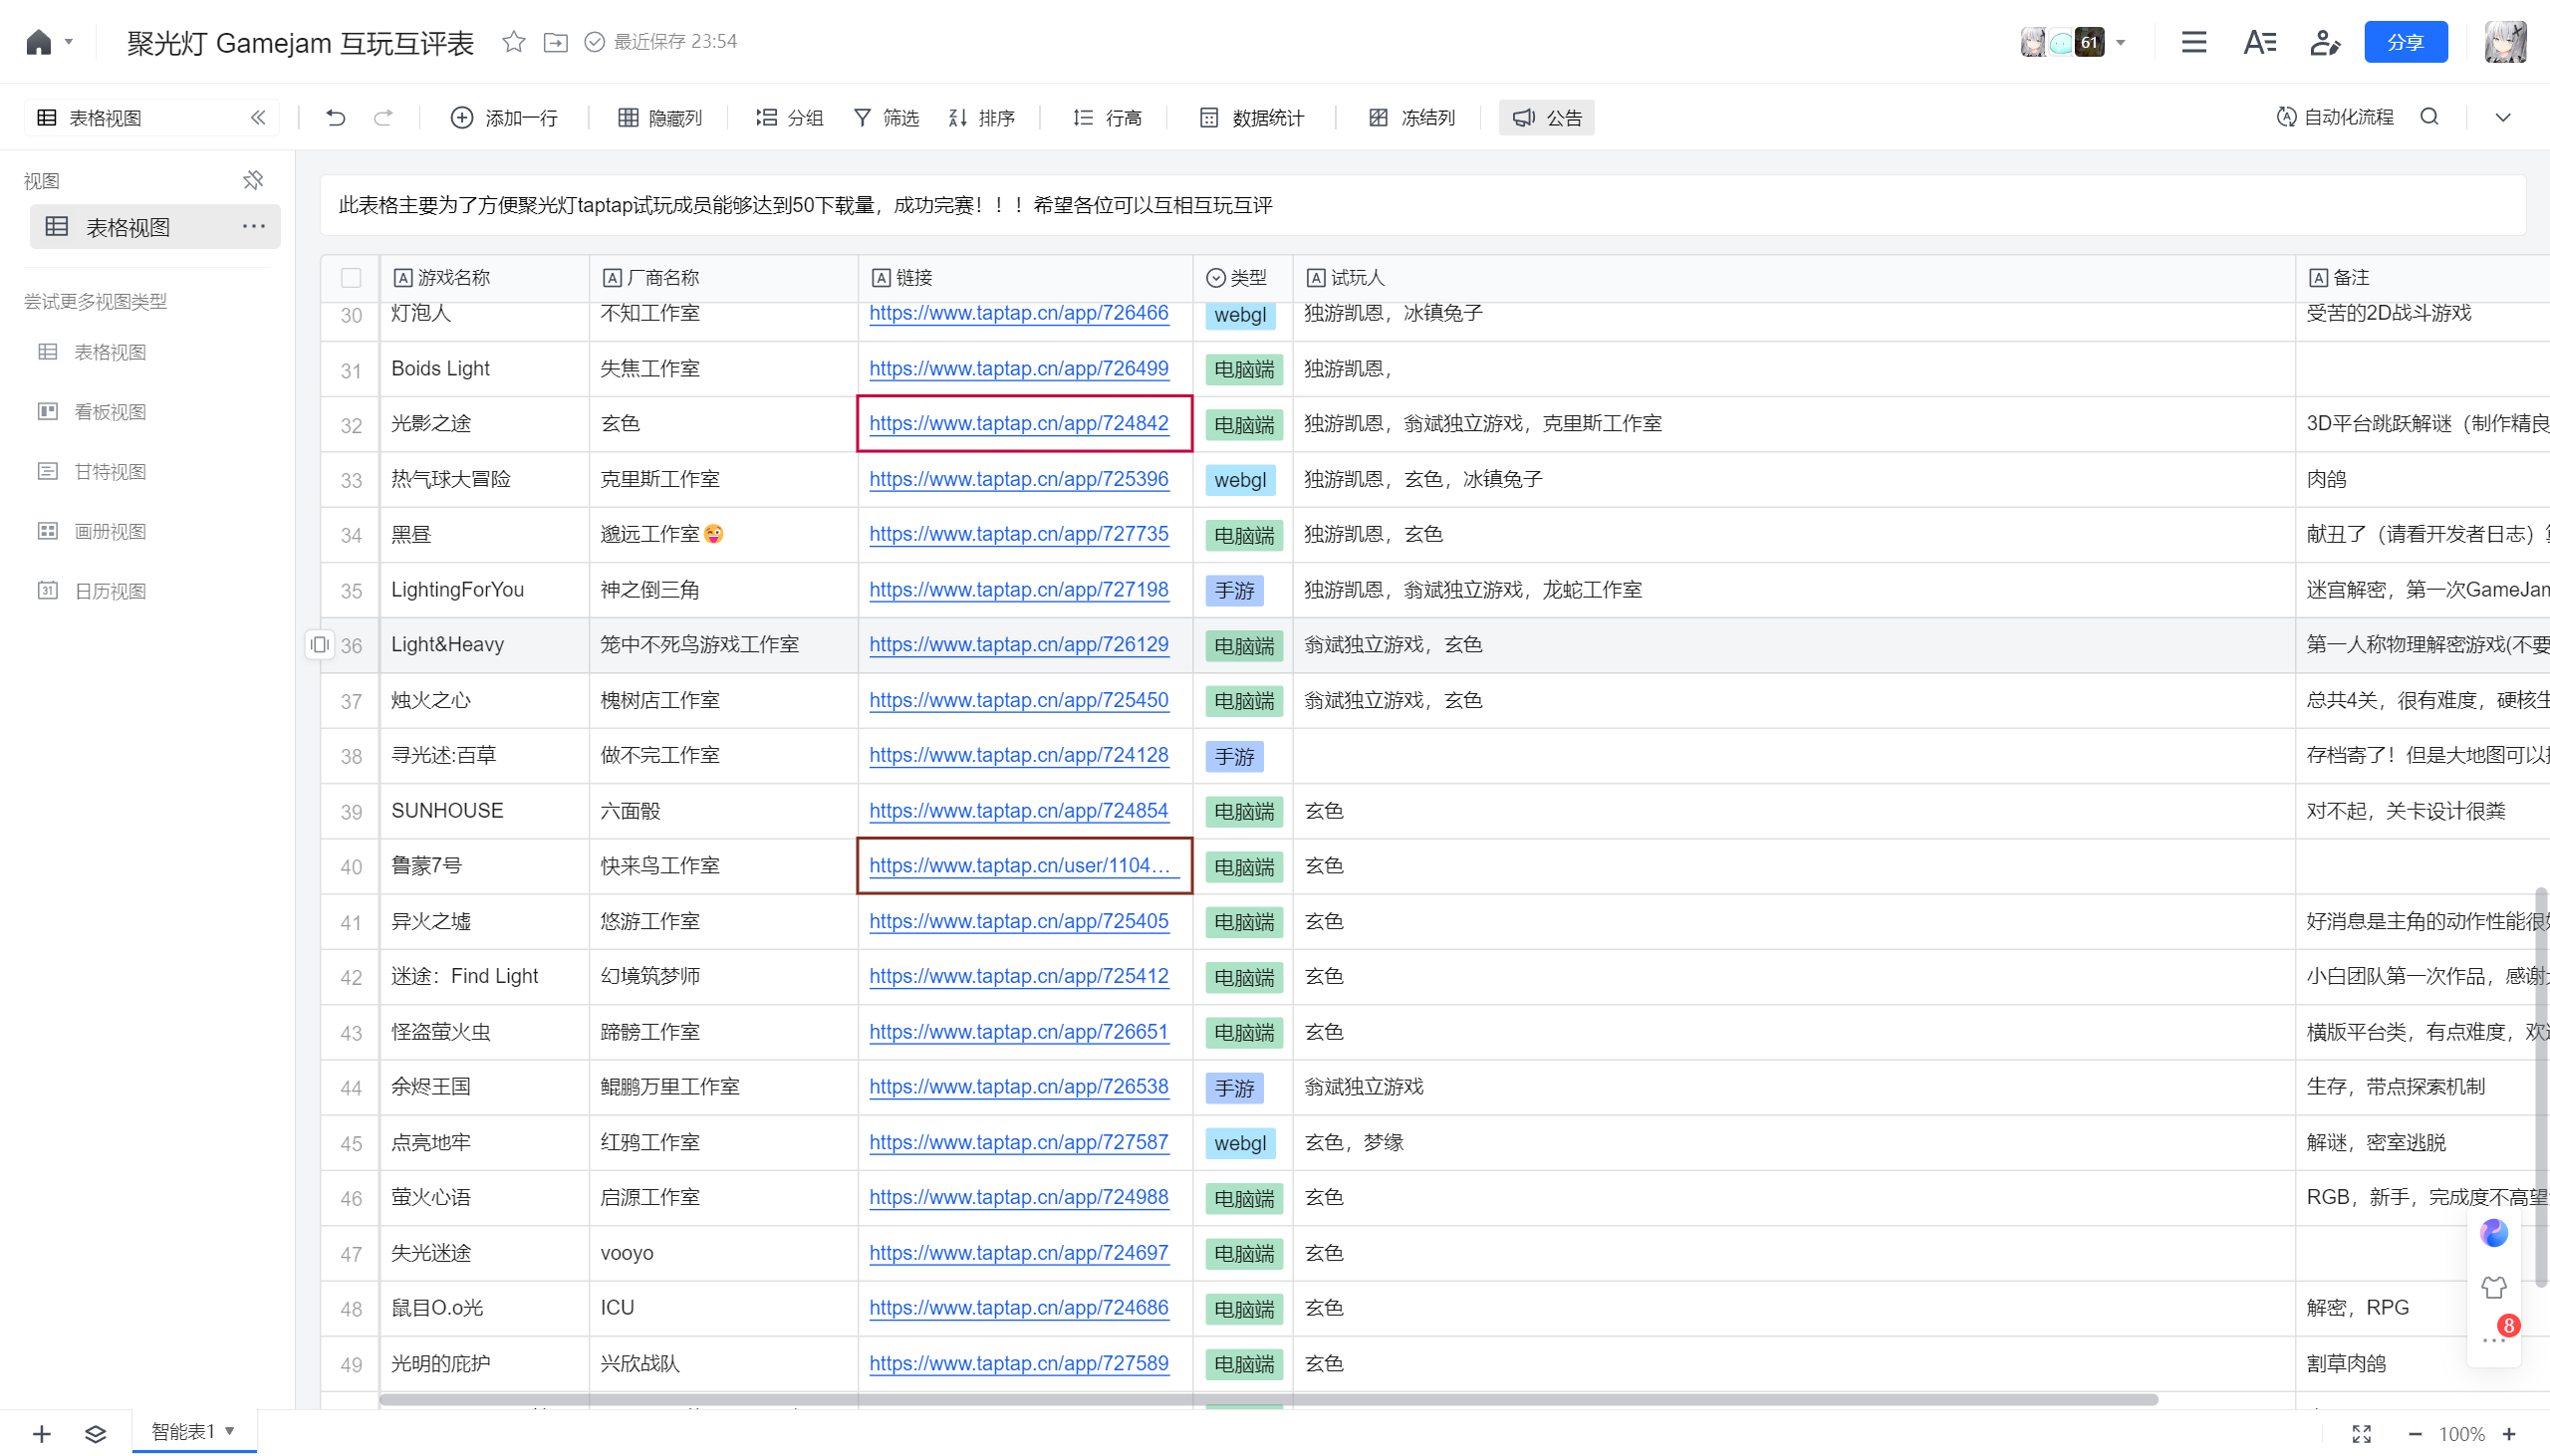
Task: Enter fullscreen mode
Action: 2361,1434
